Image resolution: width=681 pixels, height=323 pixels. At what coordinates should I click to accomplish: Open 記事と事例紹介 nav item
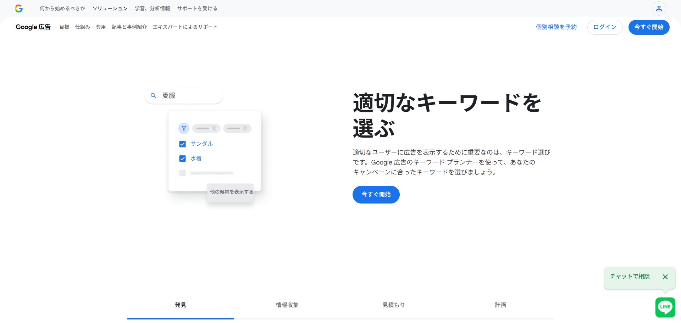129,27
